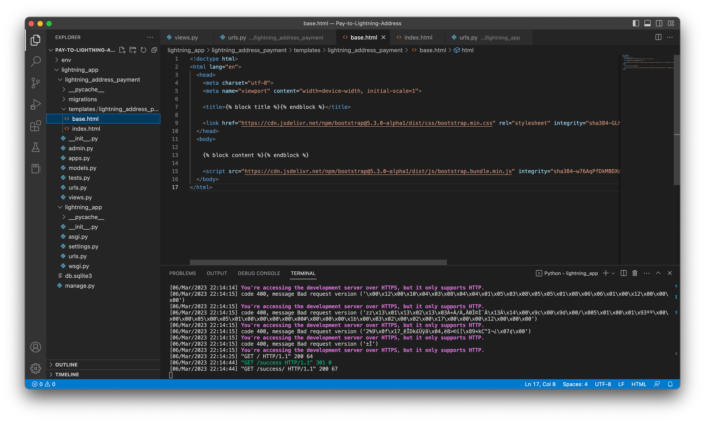Collapse templates/lightning_address_p... folder

(64, 109)
